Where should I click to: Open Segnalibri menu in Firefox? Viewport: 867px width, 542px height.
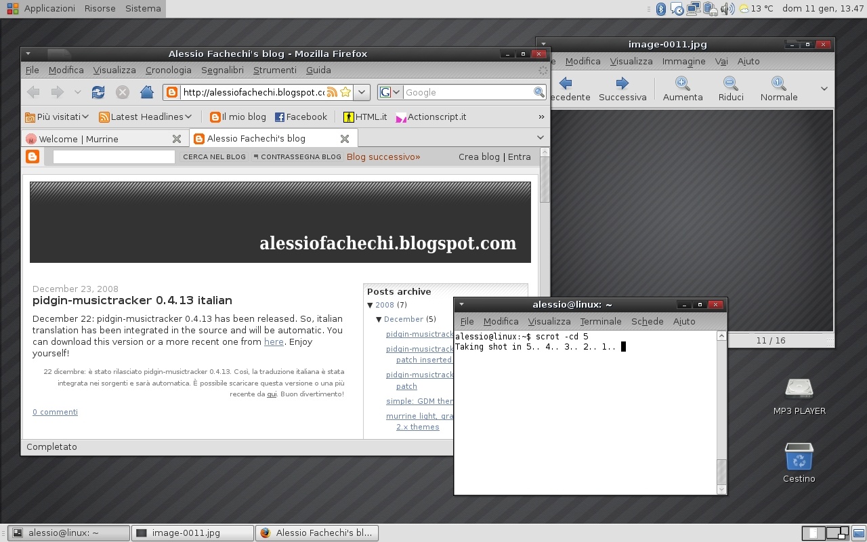pyautogui.click(x=222, y=70)
